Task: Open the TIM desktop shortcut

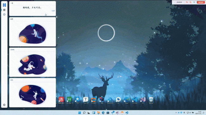Action: click(77, 100)
